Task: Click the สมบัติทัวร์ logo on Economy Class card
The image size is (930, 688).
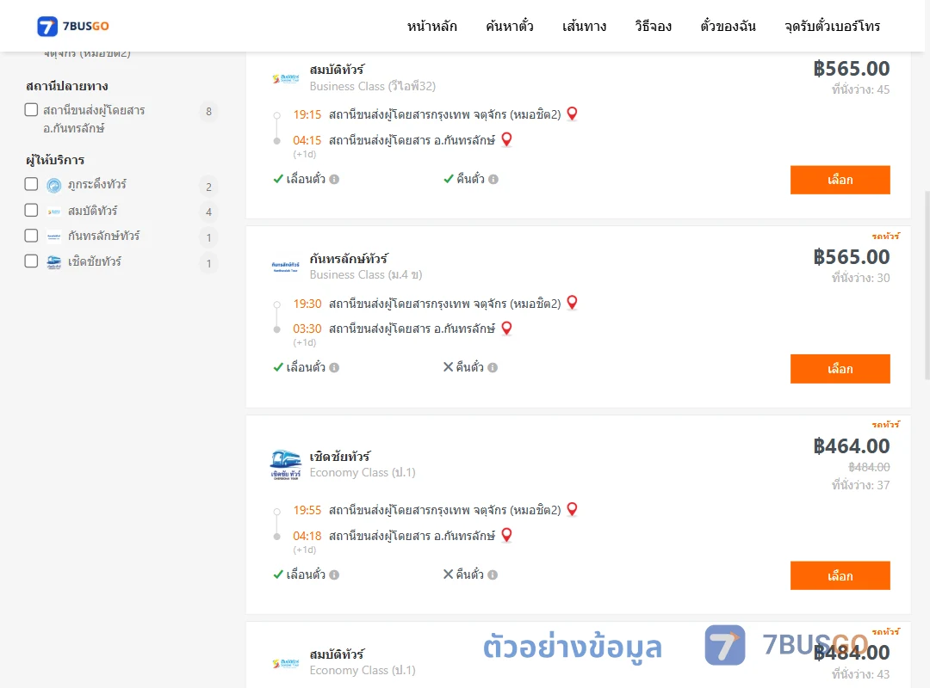Action: (286, 663)
